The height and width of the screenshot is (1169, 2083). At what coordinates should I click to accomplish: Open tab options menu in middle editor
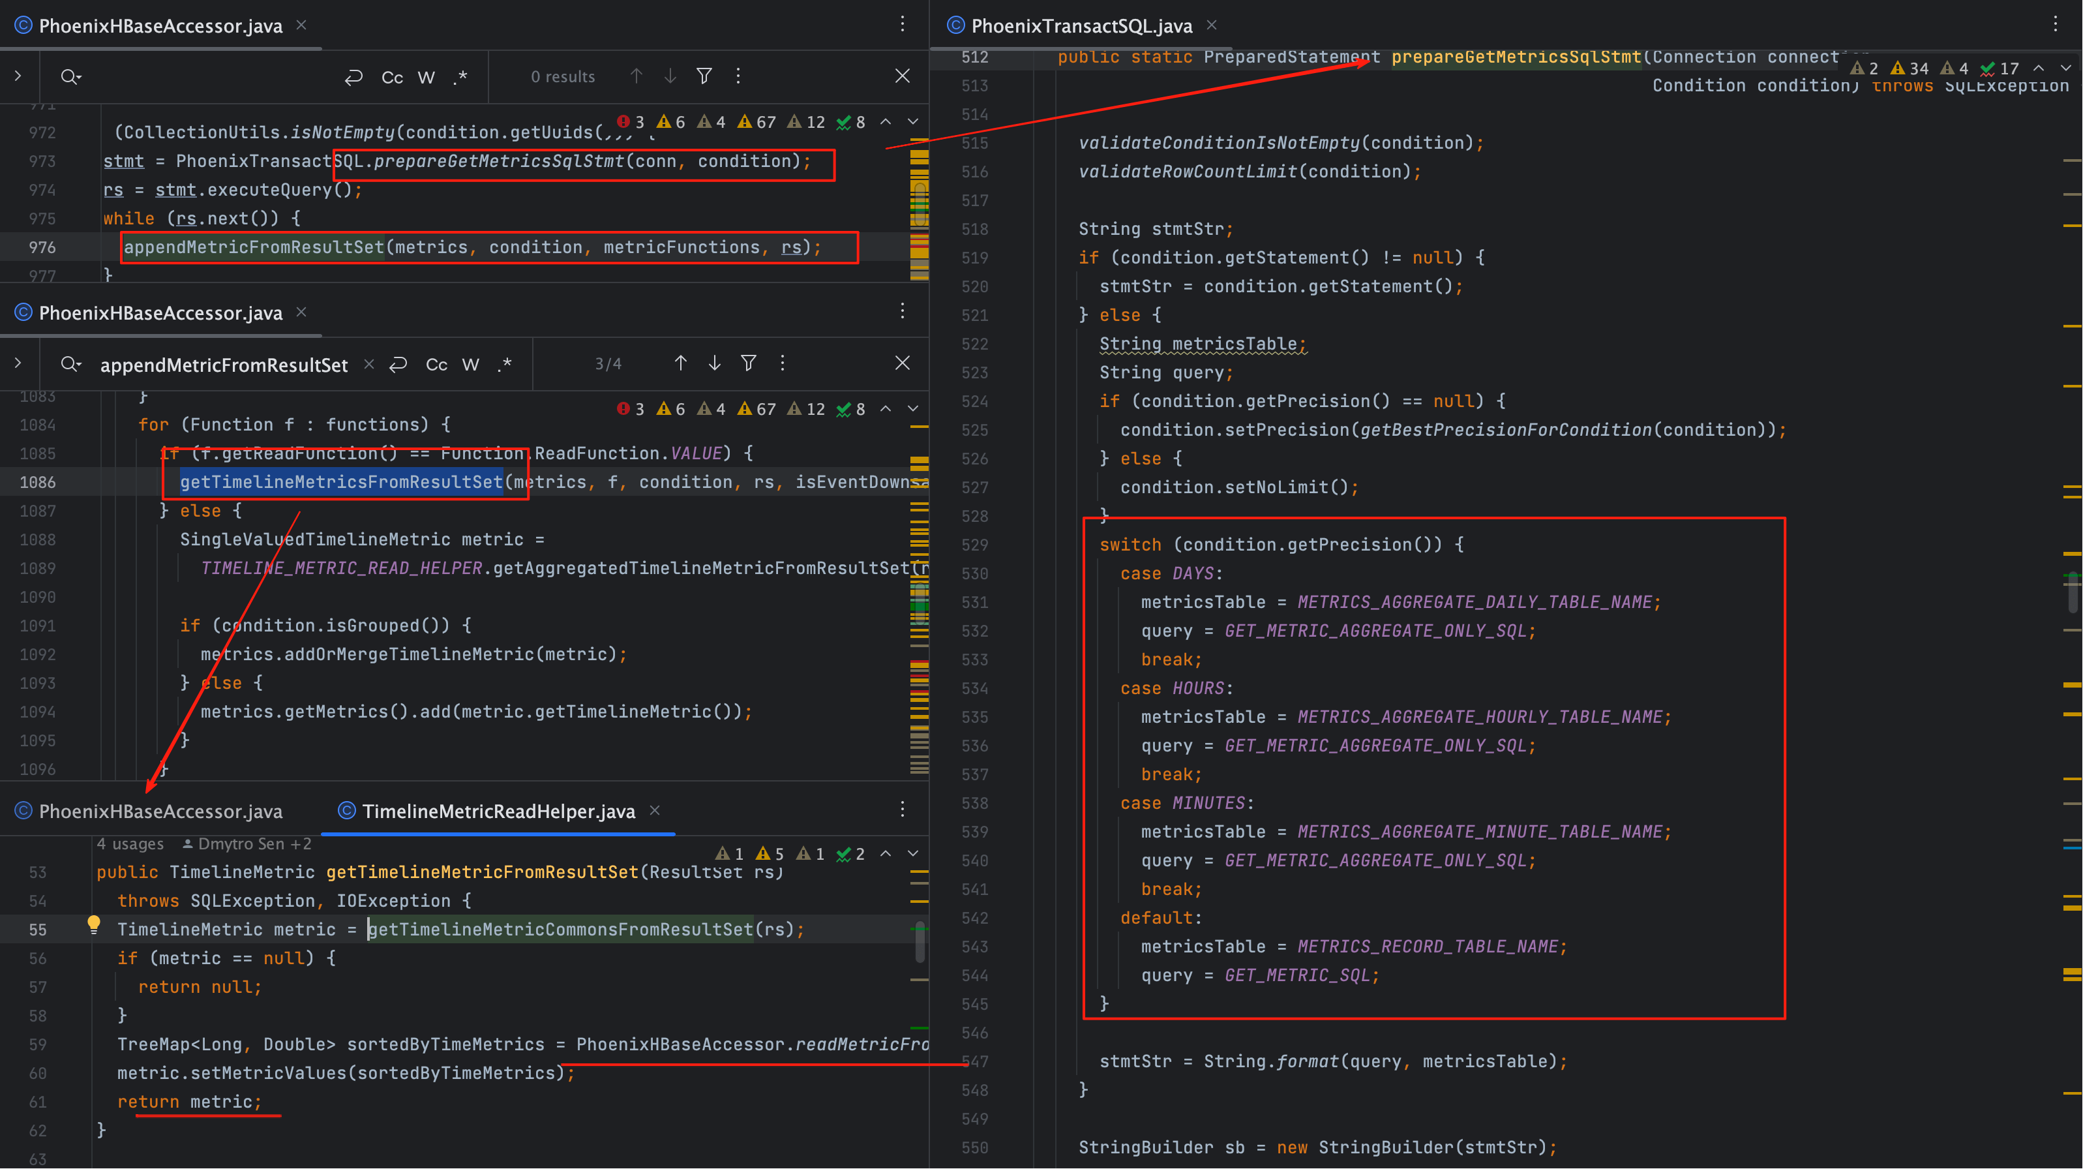[x=903, y=311]
